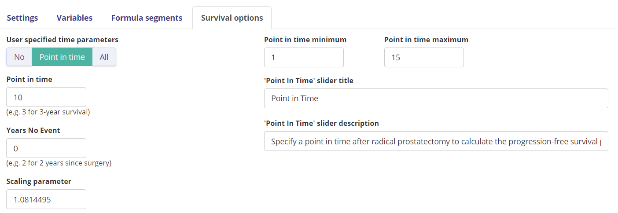Click the 'User specified time parameters' label

tap(63, 40)
